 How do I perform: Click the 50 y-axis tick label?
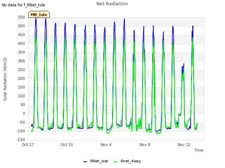(x=22, y=105)
